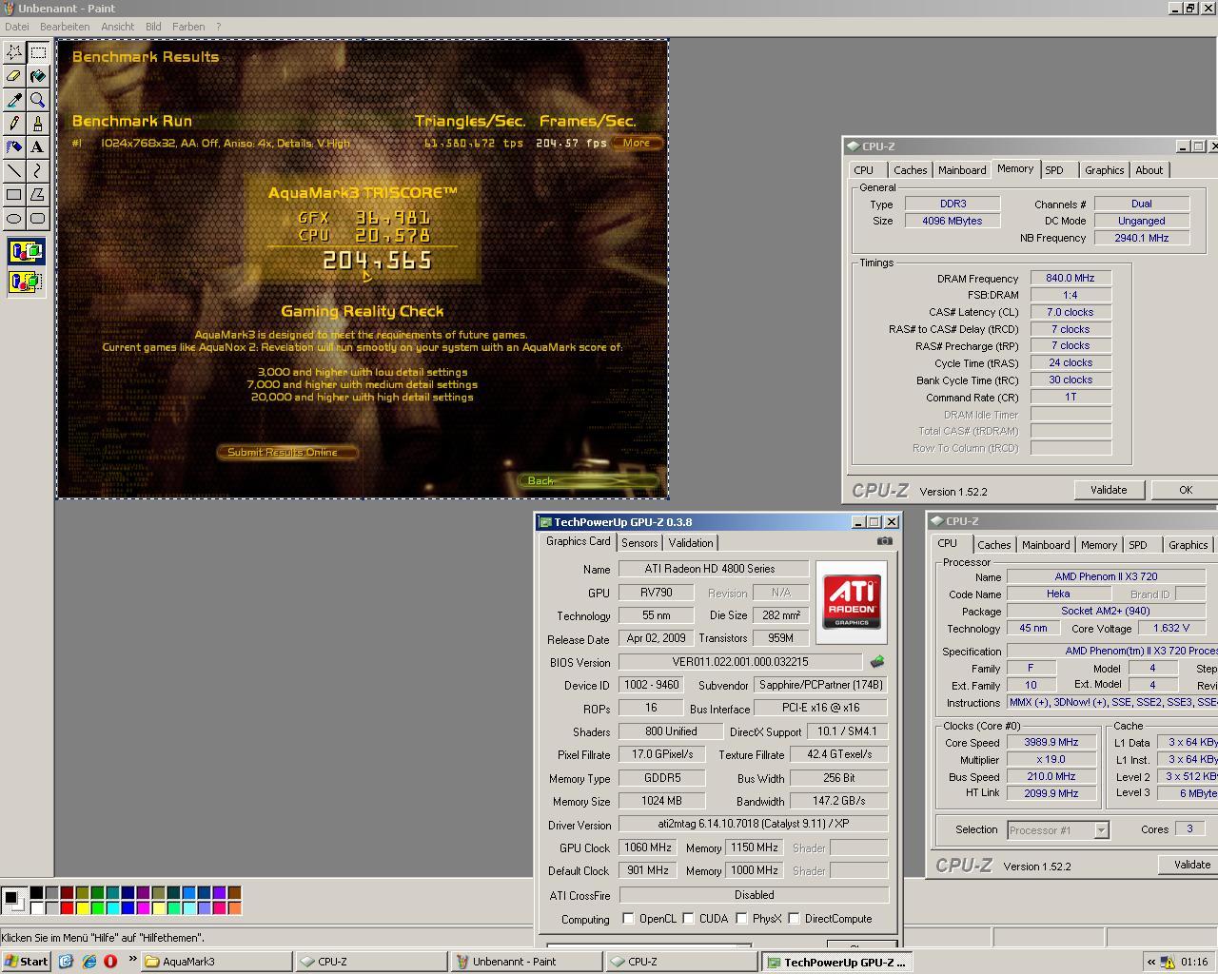Switch to the Sensors tab in GPU-Z
1218x974 pixels.
coord(639,543)
